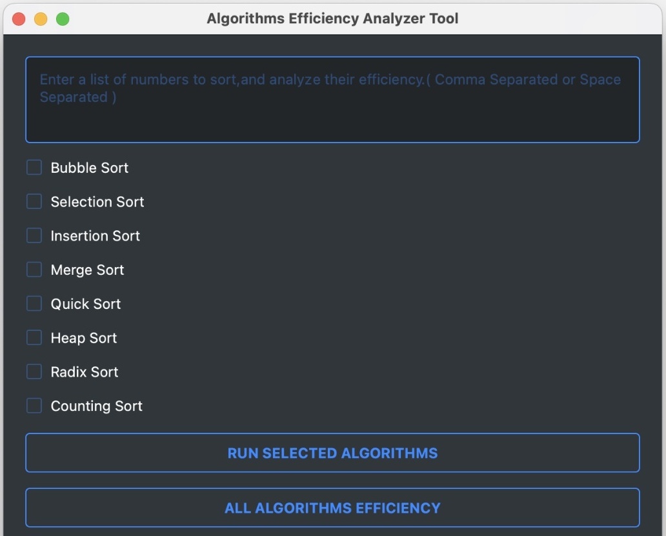This screenshot has width=666, height=536.
Task: Click the Counting Sort text label
Action: (x=96, y=406)
